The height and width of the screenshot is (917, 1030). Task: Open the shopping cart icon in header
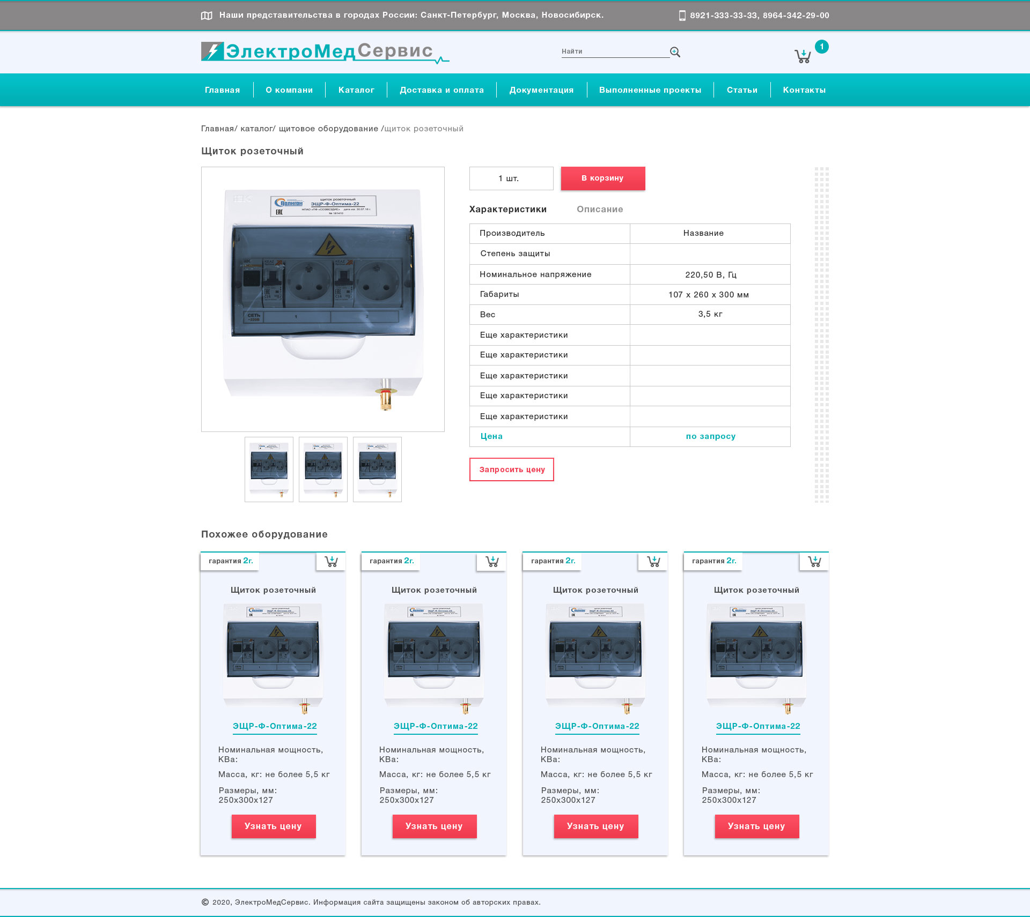coord(803,56)
